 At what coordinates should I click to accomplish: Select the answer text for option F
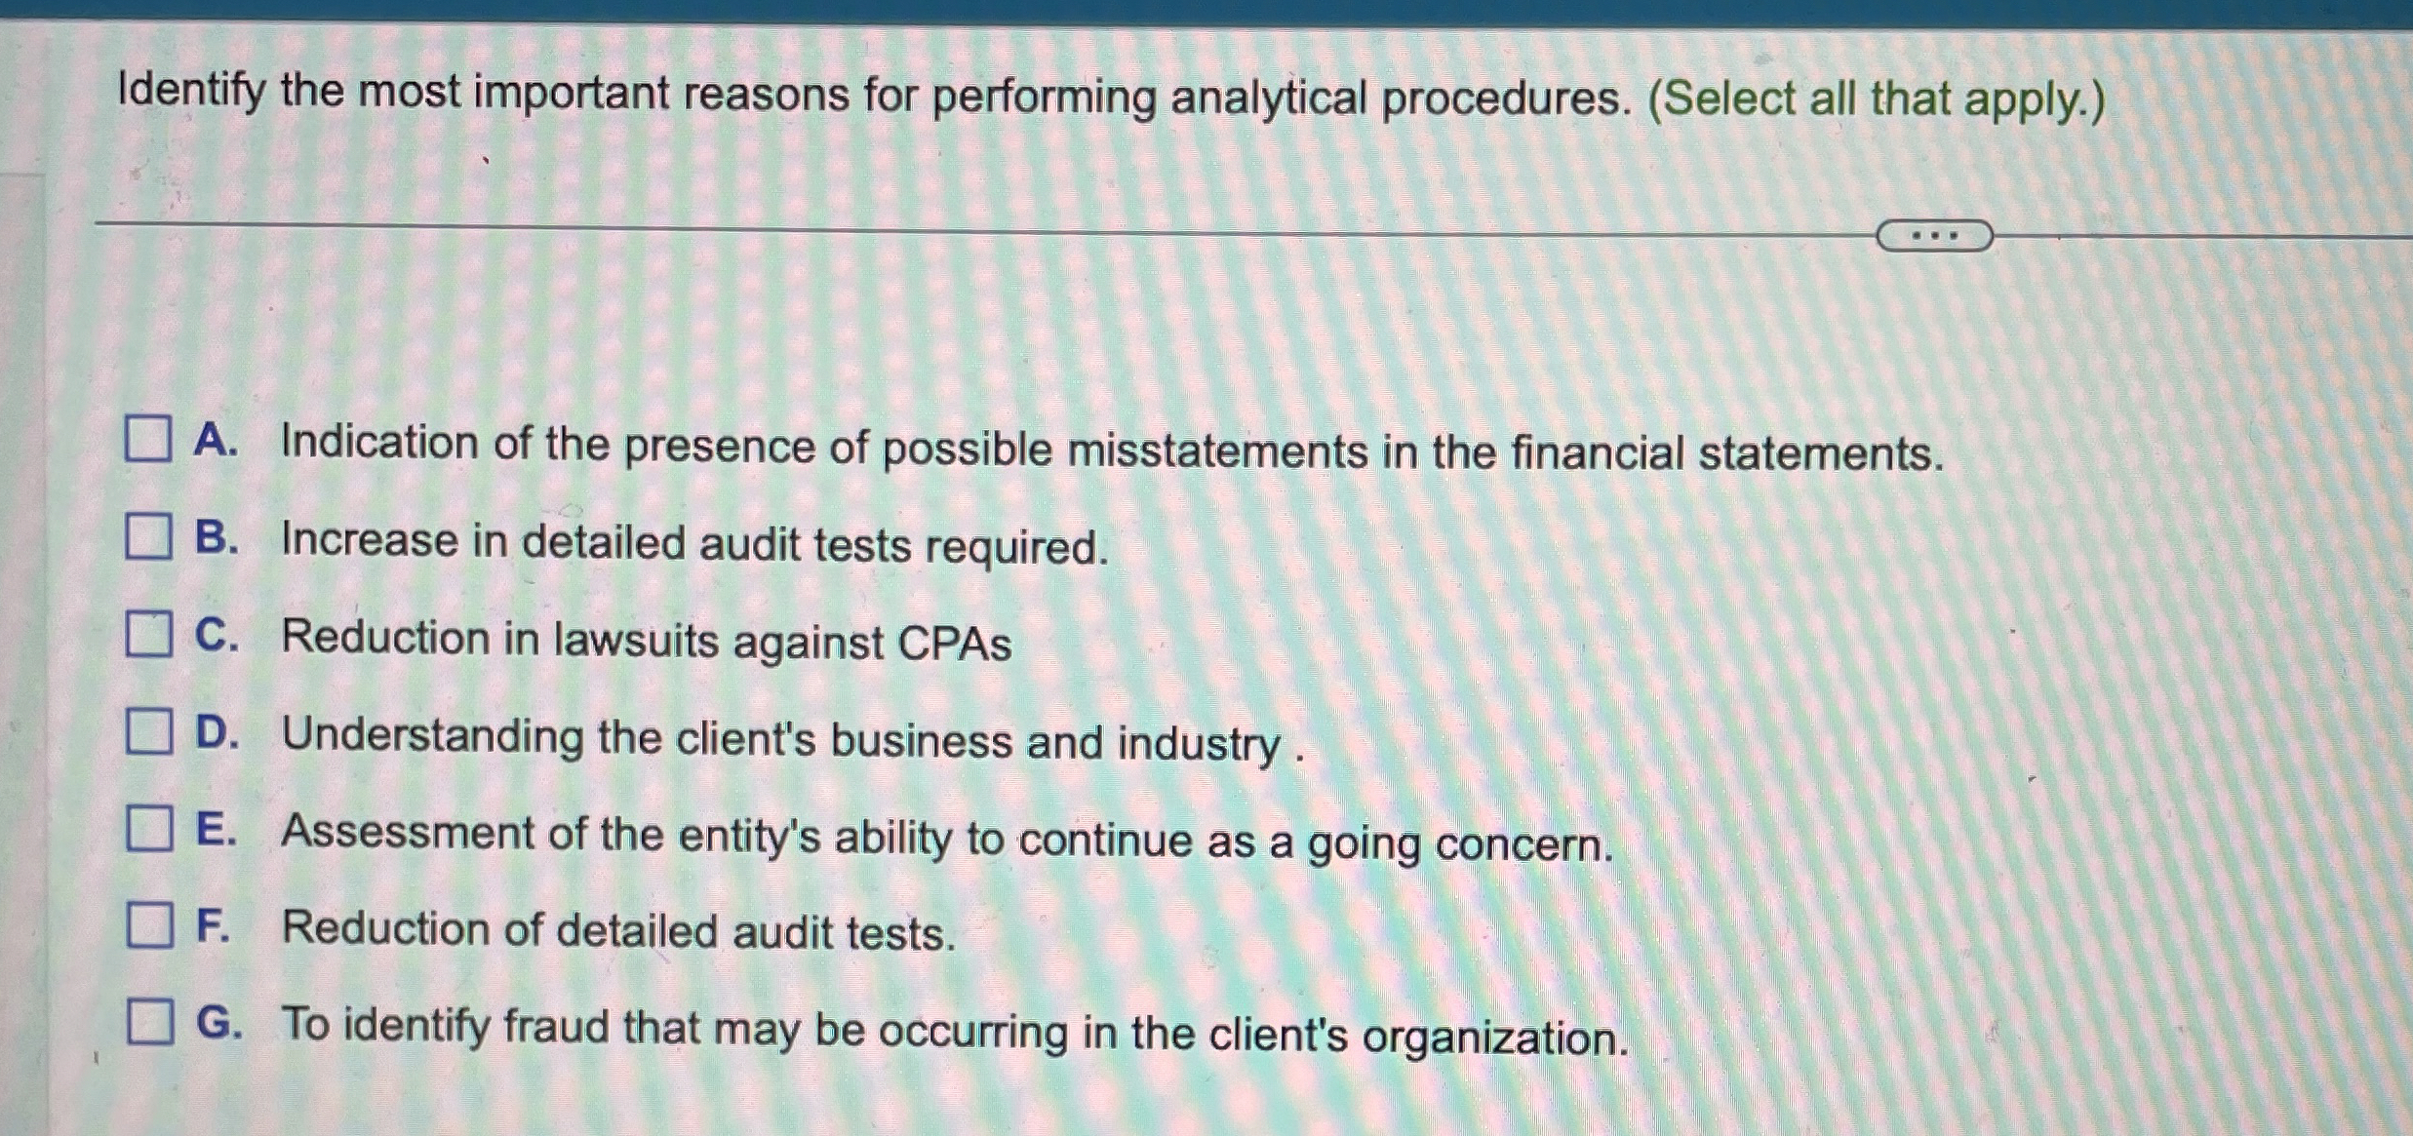pos(619,931)
